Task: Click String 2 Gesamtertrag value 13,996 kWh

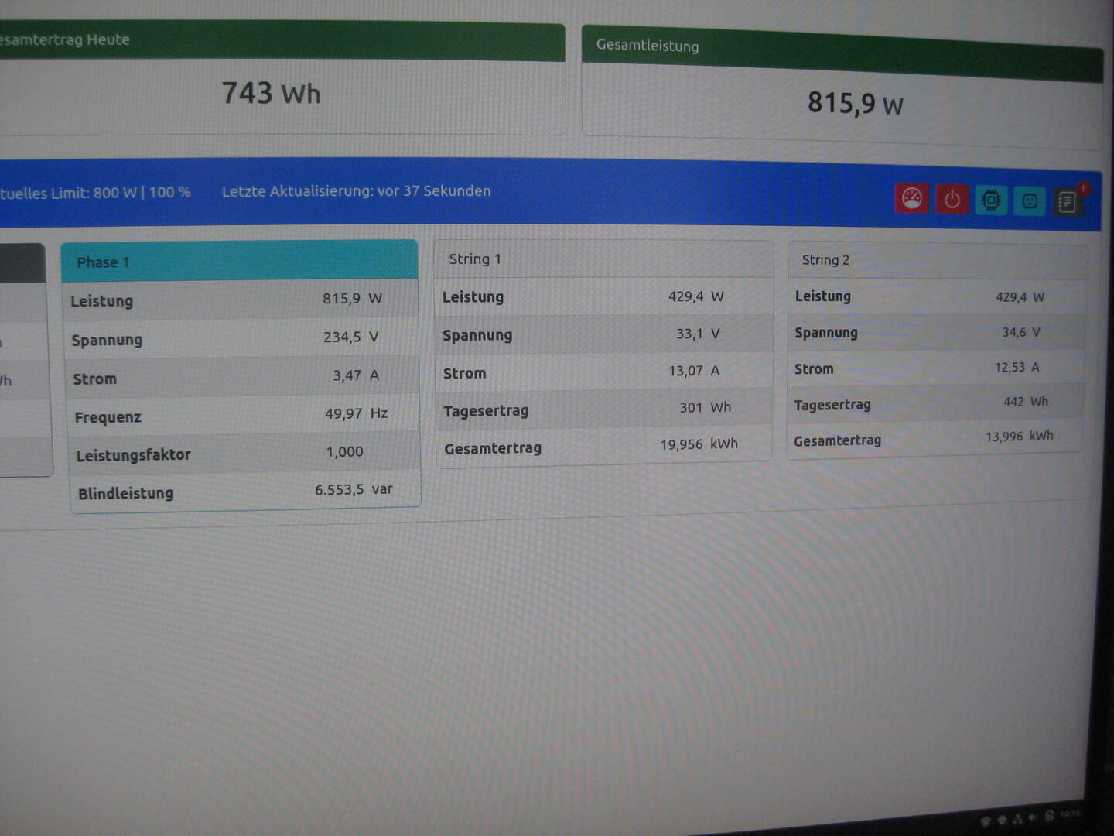Action: [1019, 437]
